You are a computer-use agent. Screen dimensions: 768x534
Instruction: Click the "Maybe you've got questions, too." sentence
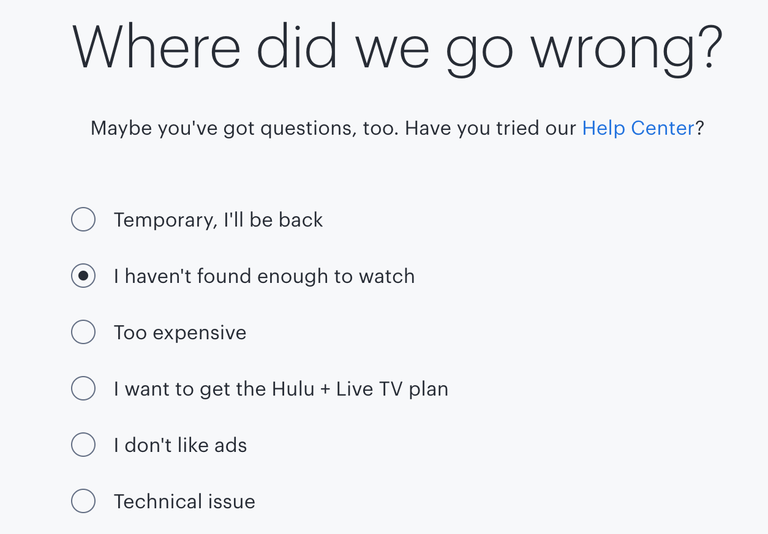(x=244, y=129)
